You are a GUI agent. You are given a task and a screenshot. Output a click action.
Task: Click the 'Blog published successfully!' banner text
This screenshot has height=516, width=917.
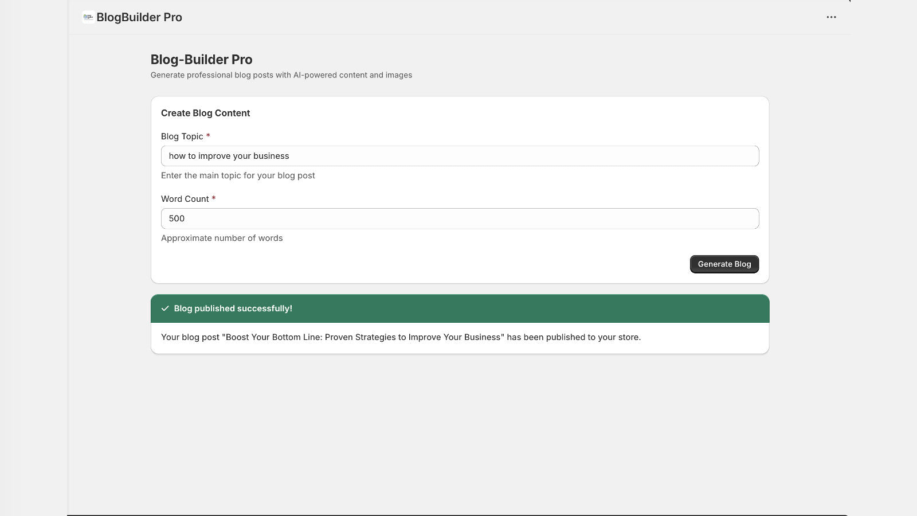(x=233, y=308)
